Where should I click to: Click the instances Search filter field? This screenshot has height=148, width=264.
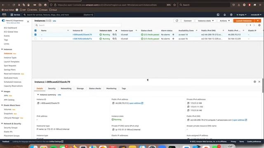click(78, 25)
